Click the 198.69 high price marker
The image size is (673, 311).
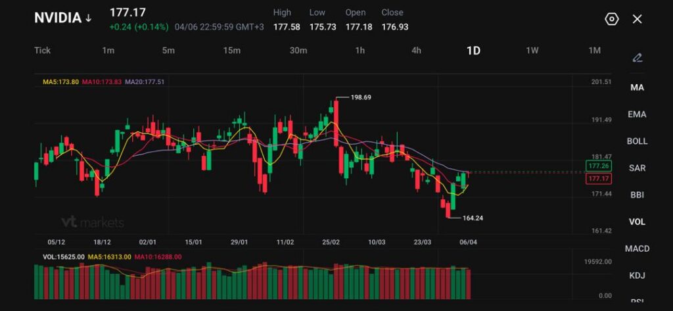click(361, 97)
